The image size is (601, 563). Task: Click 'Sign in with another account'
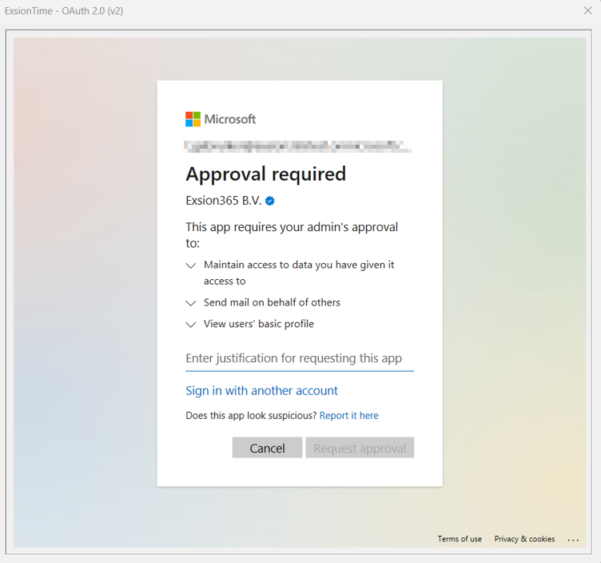[261, 391]
